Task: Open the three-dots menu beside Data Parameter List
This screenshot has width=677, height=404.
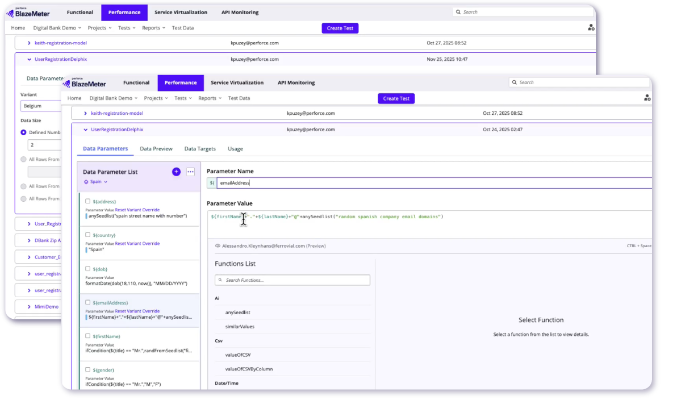Action: click(191, 172)
